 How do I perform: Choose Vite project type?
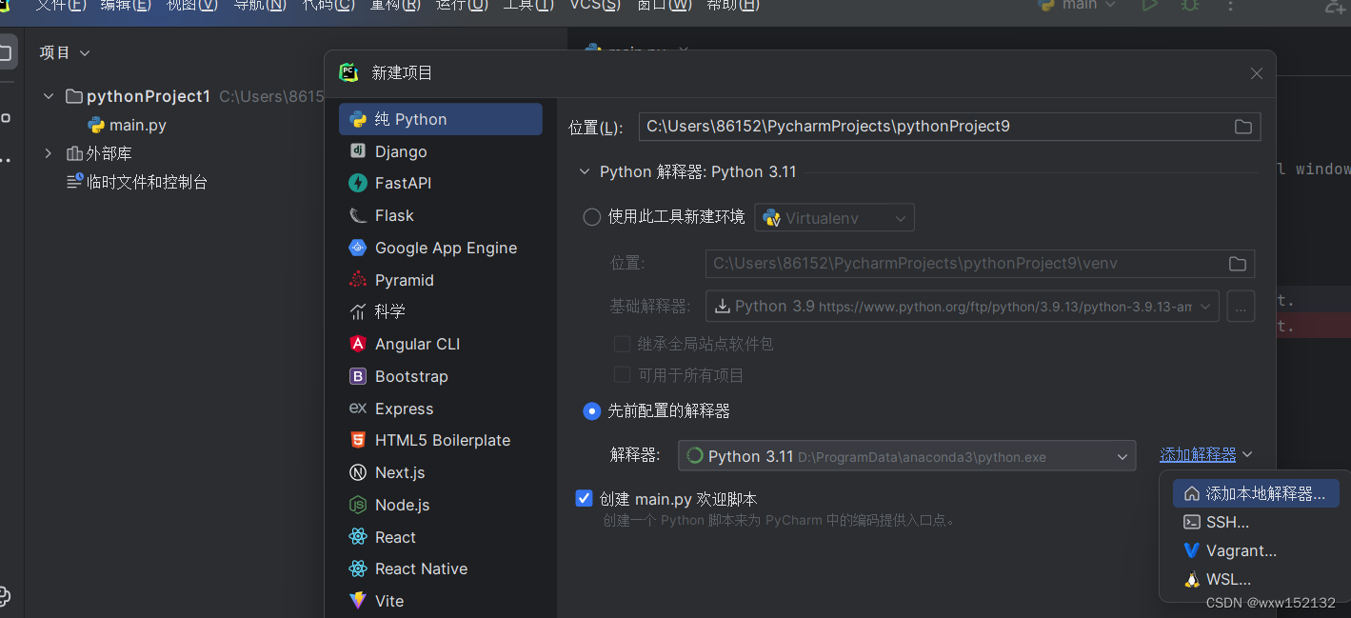(440, 601)
